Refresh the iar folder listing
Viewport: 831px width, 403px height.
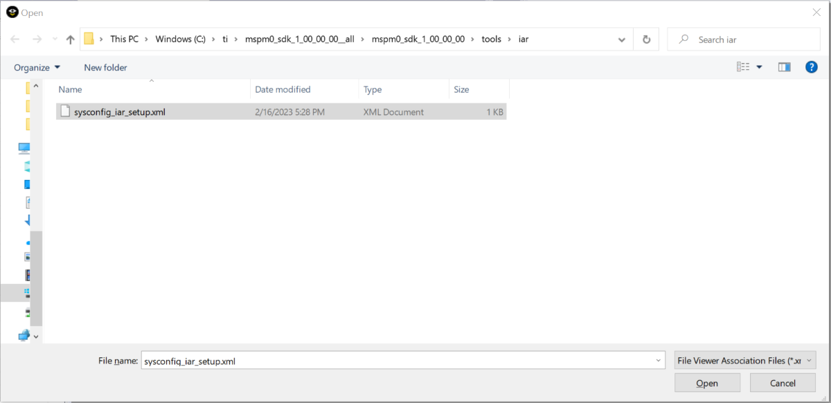(x=646, y=39)
